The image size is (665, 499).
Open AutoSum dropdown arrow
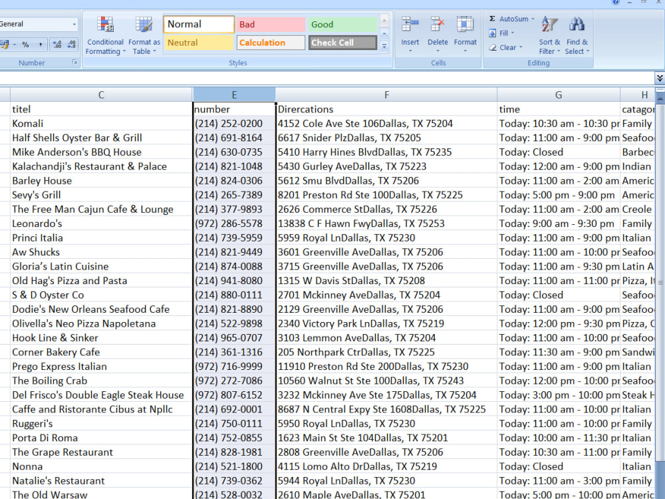pos(533,19)
